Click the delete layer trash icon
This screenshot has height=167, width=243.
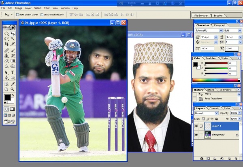[236, 159]
